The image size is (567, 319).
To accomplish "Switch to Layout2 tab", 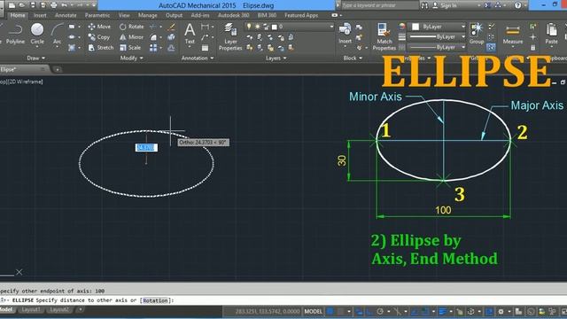I will tap(59, 310).
